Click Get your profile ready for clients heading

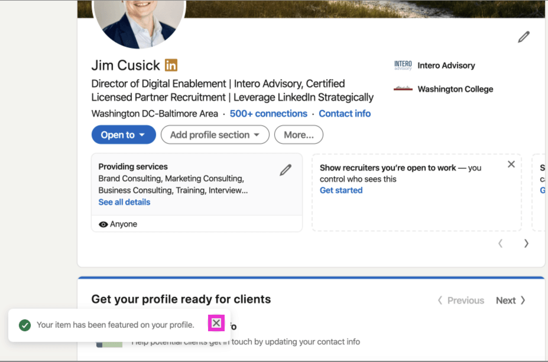181,299
